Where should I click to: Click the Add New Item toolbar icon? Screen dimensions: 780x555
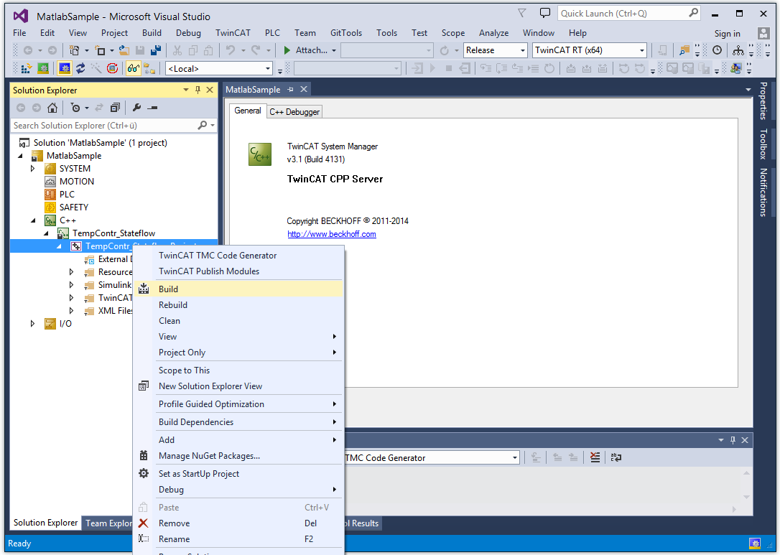(x=100, y=50)
